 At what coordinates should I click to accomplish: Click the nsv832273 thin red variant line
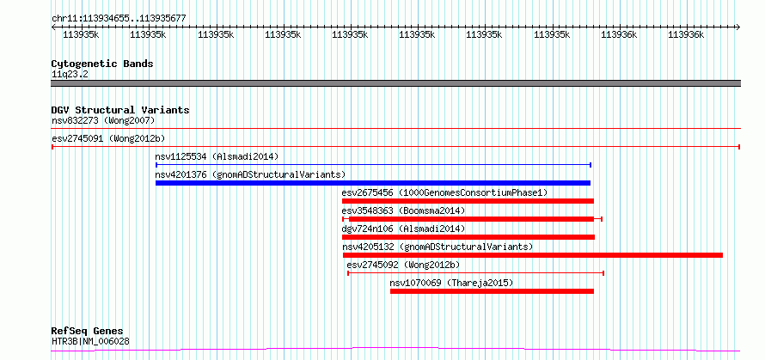[x=395, y=129]
